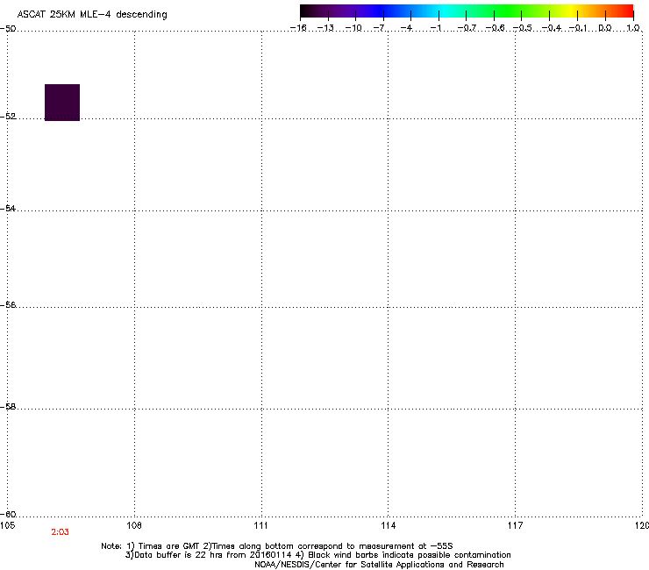
Task: Click the -10 label on the color scale
Action: tap(353, 28)
